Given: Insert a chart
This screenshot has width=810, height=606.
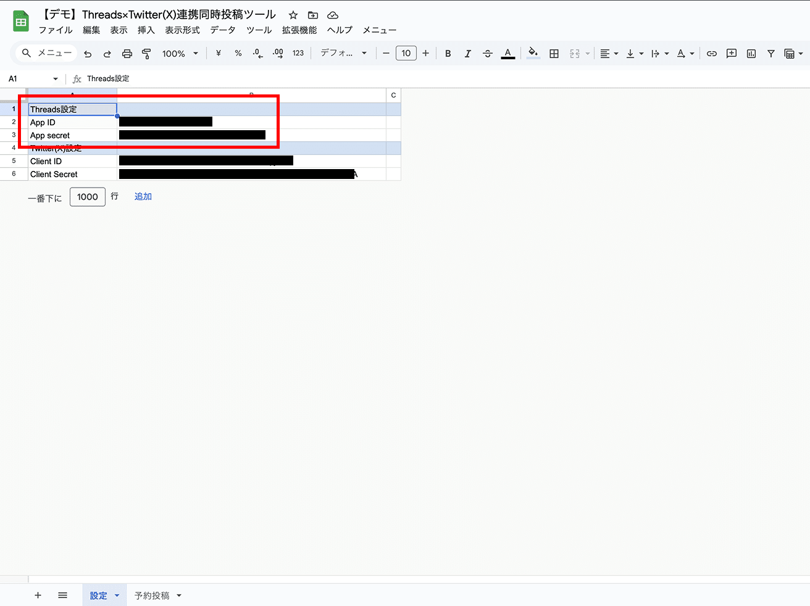Looking at the screenshot, I should pos(751,54).
